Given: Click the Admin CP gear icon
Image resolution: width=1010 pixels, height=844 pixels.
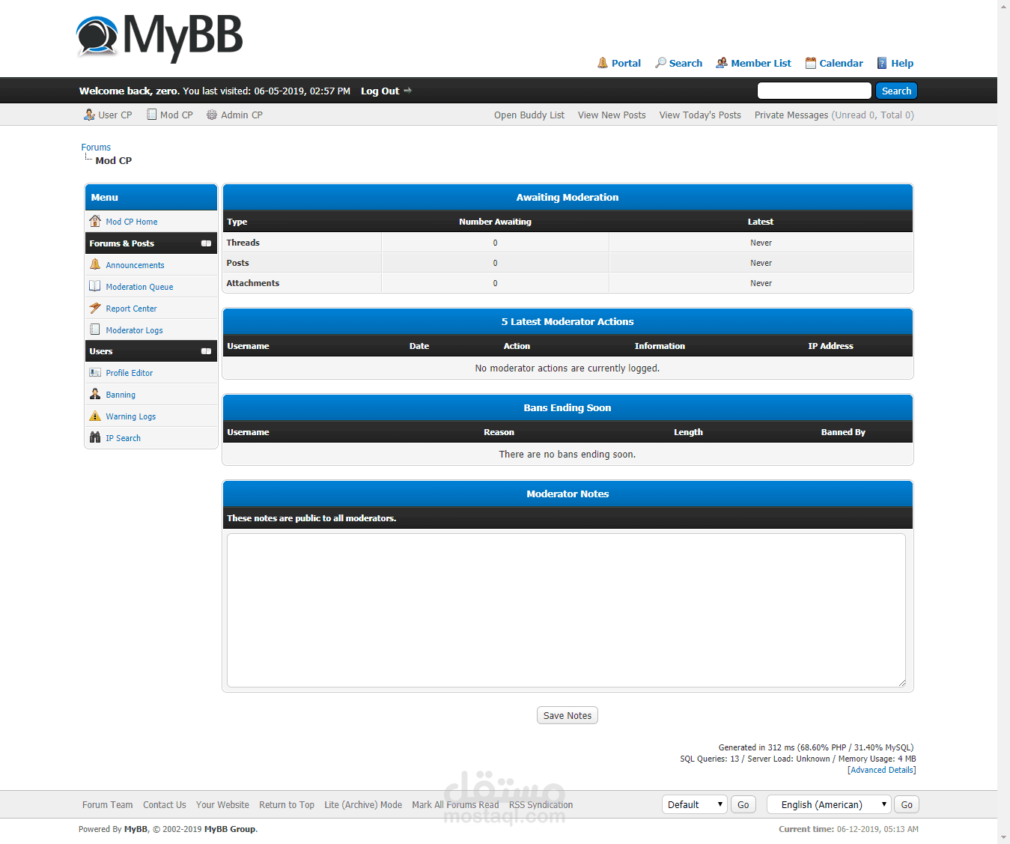Looking at the screenshot, I should (212, 115).
